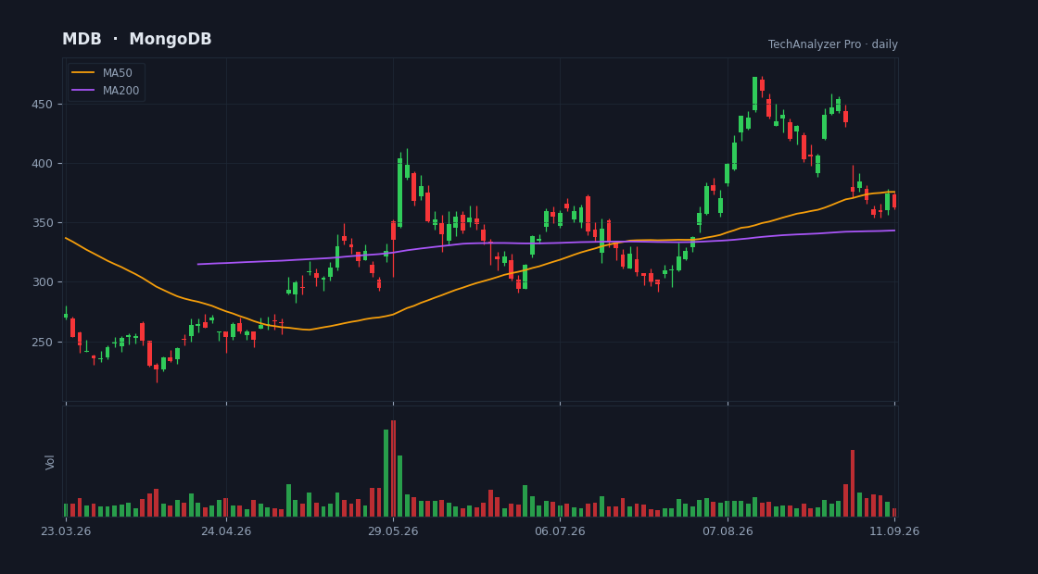Click the tallest red volume bar
This screenshot has height=574, width=1038.
pos(393,468)
